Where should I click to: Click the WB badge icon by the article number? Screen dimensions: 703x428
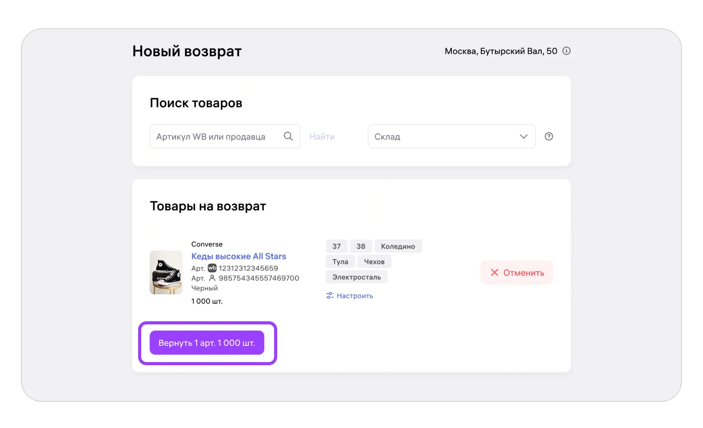[212, 268]
